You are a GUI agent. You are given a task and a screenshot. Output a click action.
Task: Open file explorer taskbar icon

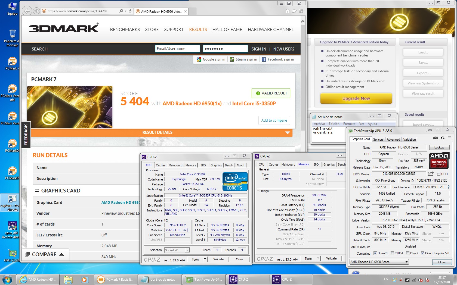[68, 280]
